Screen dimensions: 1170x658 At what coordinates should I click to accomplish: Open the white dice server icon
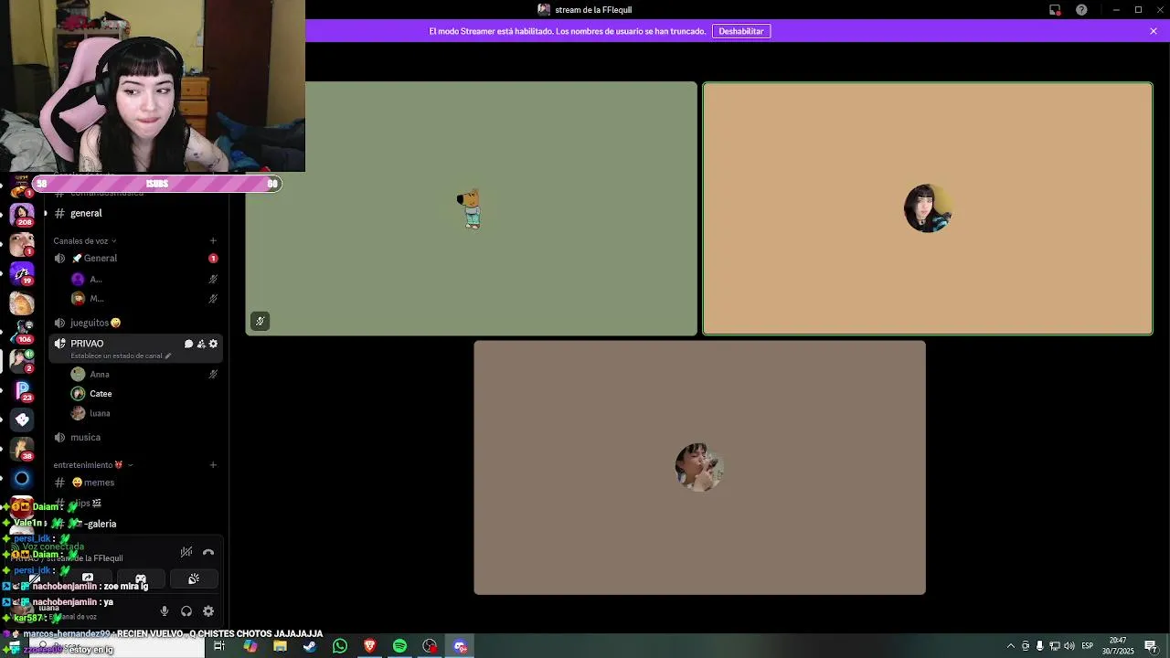coord(22,419)
